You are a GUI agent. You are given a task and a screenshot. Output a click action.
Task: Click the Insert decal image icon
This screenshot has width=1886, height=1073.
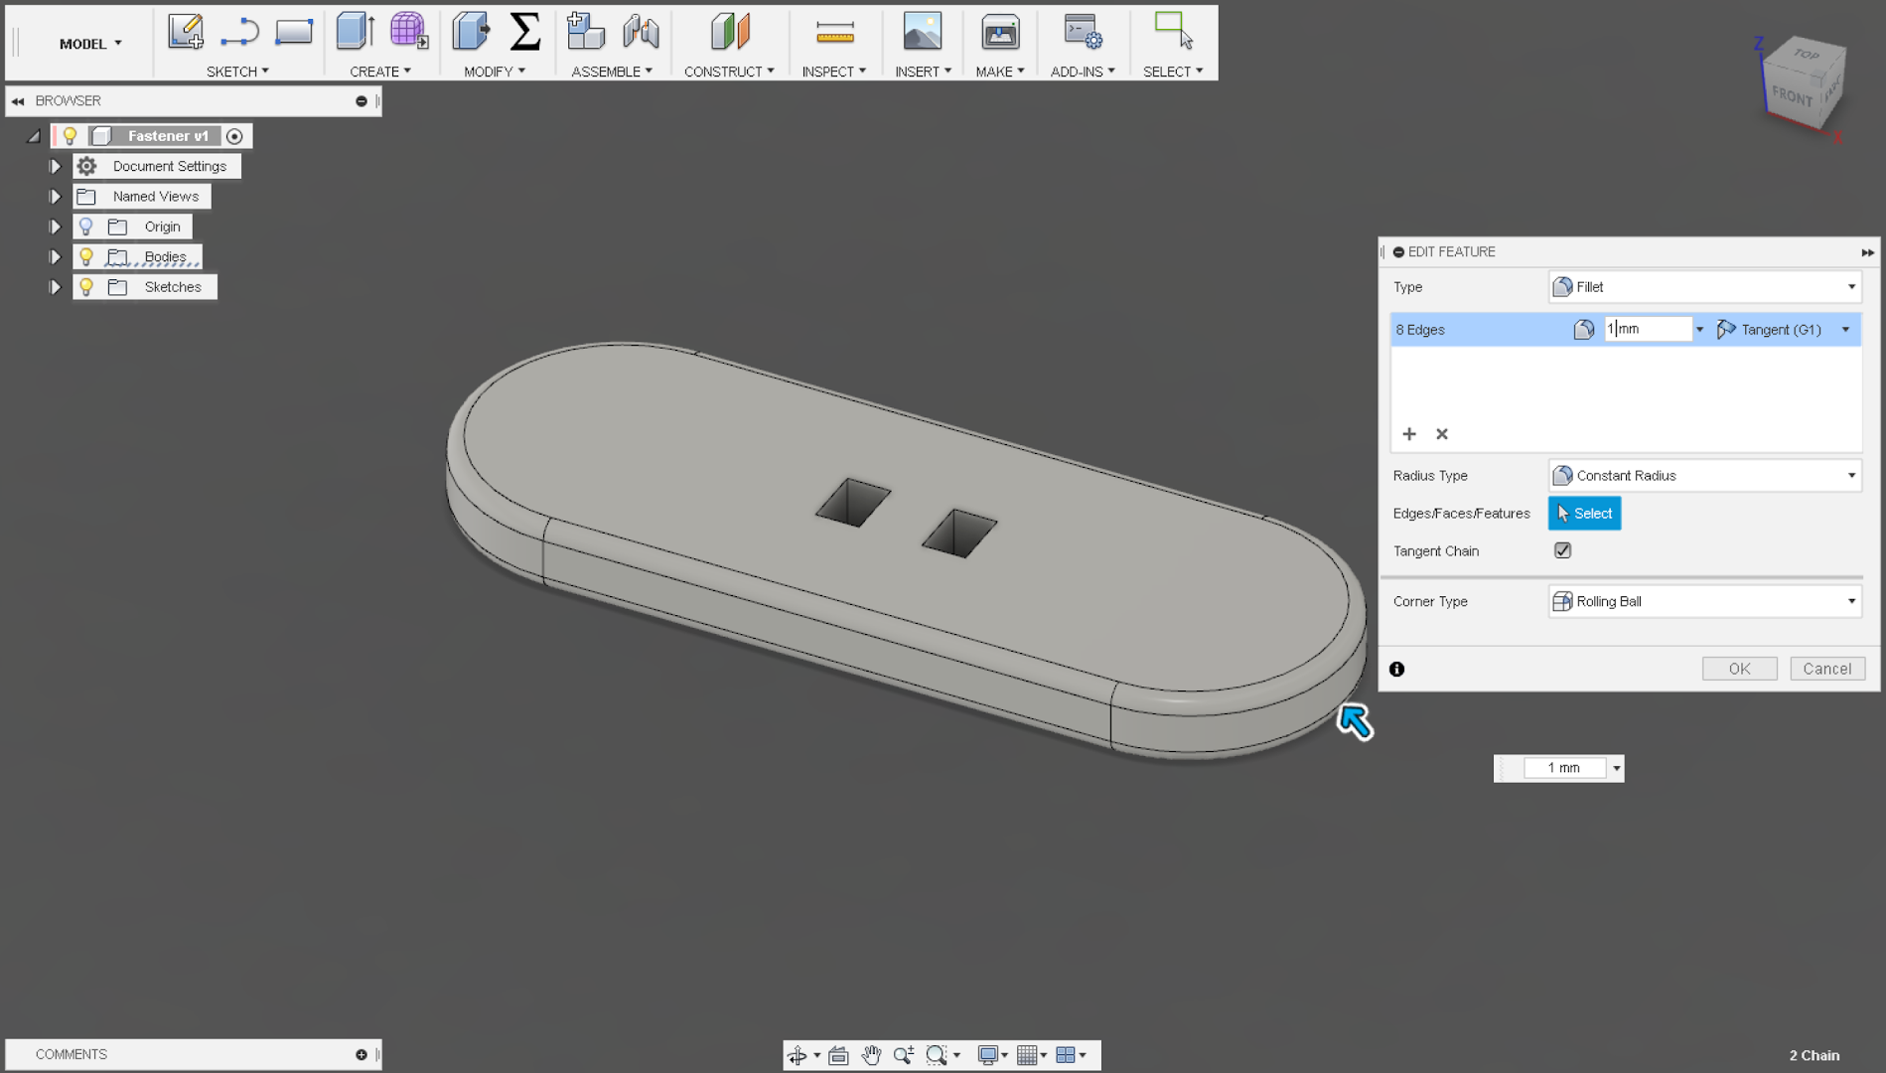[922, 32]
